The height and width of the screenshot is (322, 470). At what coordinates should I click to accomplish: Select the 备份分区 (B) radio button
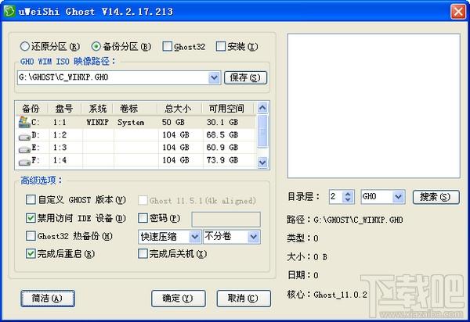point(96,46)
